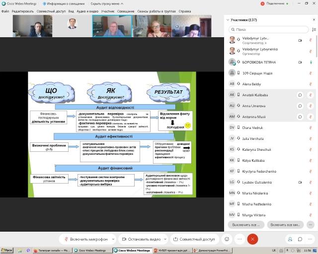Toggle mute for Kateryna Shevchuk
Screen dimensions: 318x254
point(311,149)
